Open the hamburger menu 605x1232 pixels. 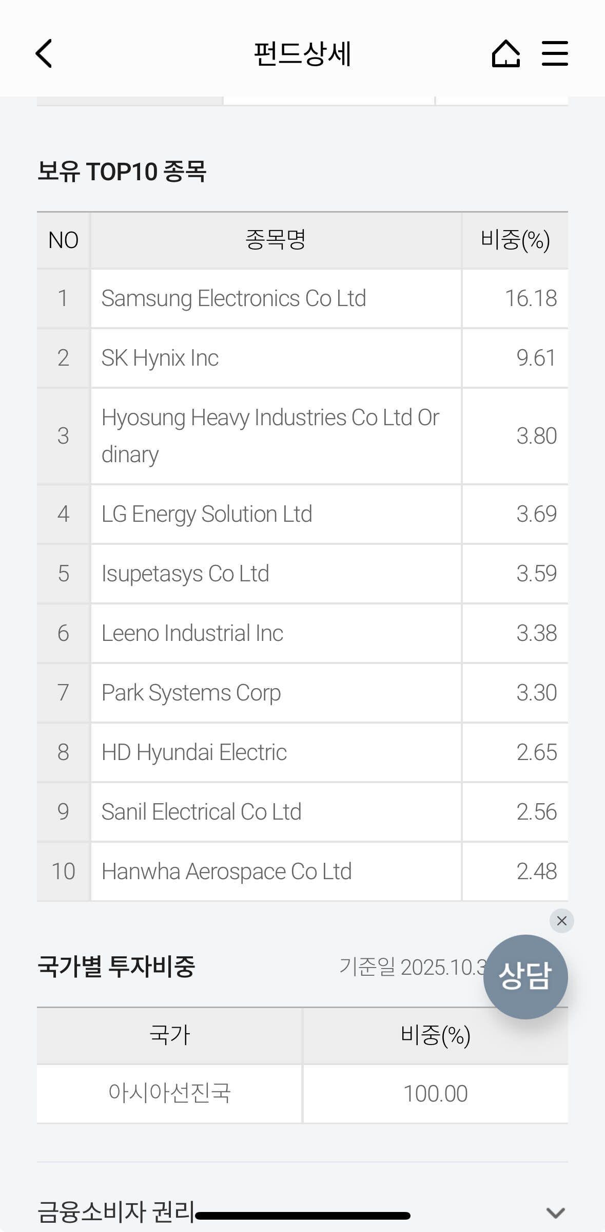(555, 53)
